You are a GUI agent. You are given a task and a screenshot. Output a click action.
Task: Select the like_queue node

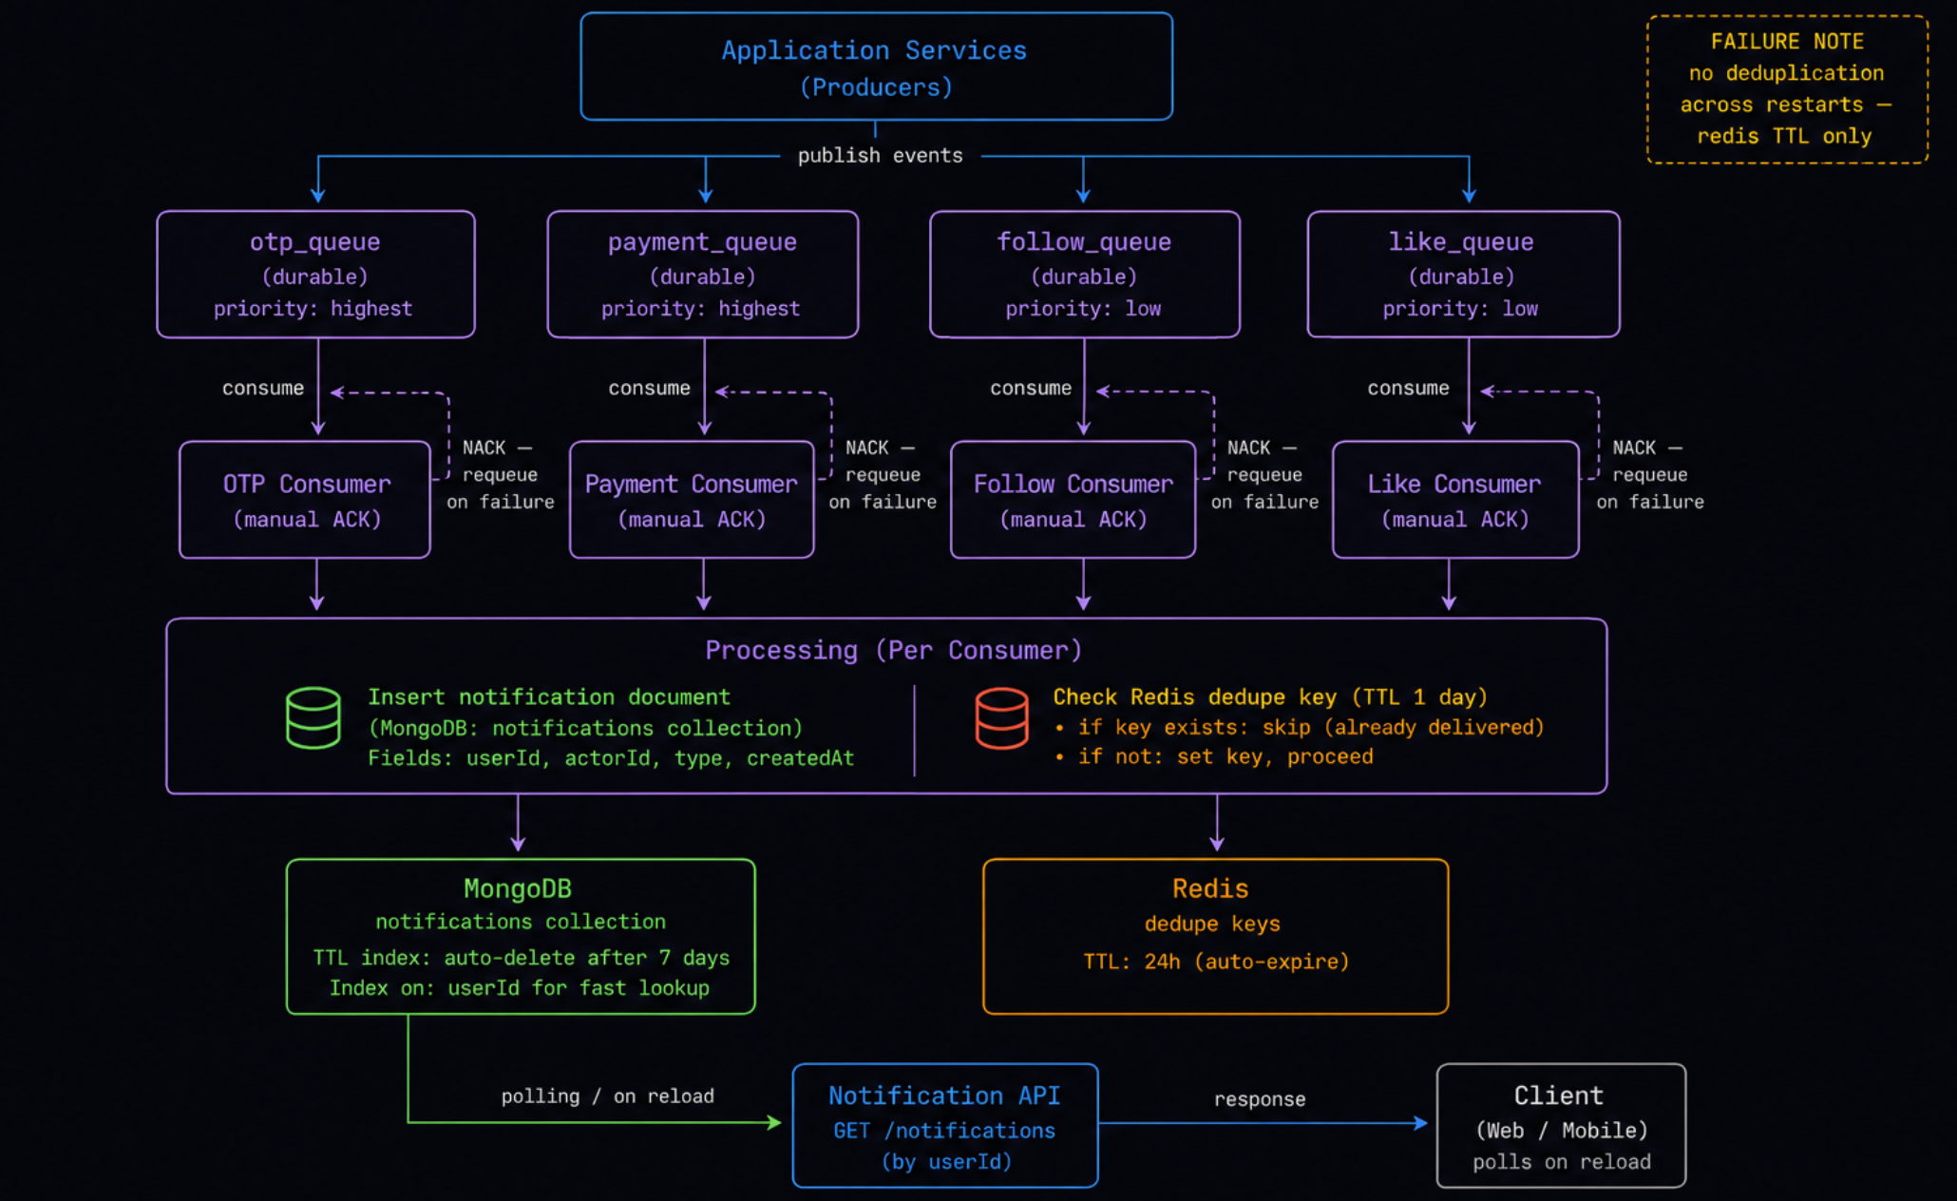point(1463,275)
